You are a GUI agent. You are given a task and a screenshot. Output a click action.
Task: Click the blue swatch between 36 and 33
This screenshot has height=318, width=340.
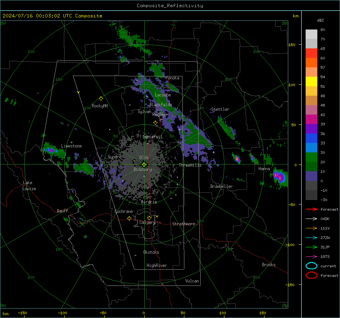click(x=311, y=138)
